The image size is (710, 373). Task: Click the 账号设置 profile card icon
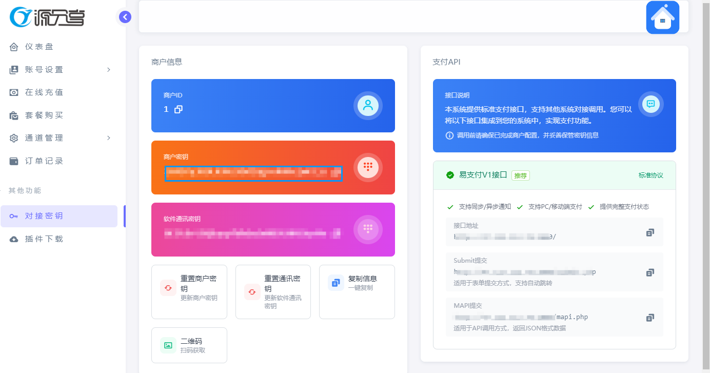coord(14,70)
